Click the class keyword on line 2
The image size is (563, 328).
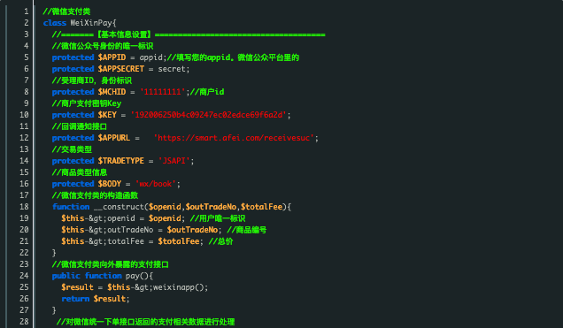pyautogui.click(x=55, y=23)
